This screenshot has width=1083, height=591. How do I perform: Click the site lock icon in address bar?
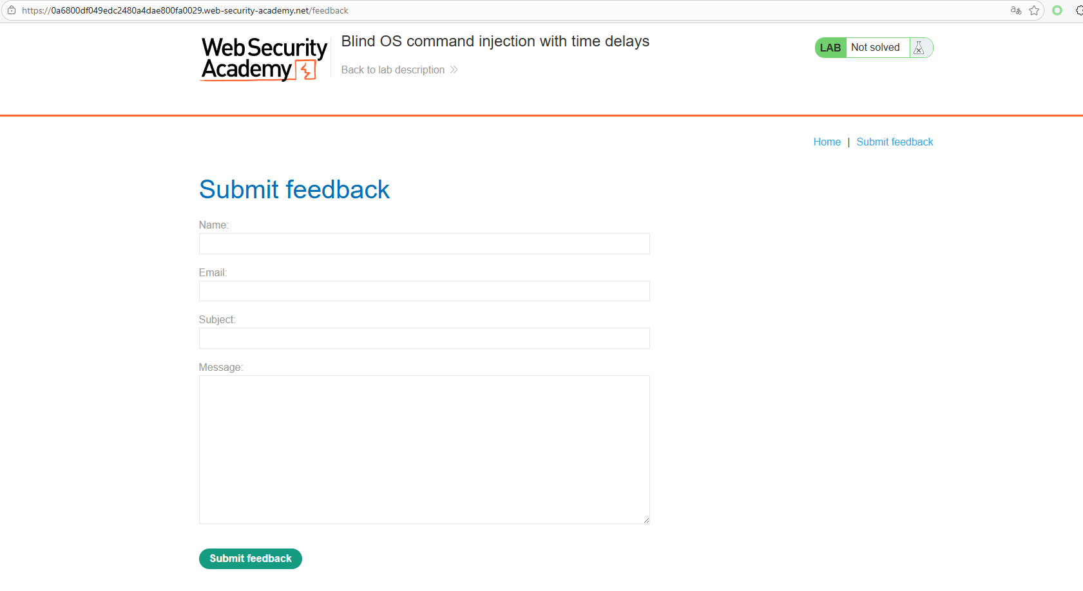coord(11,10)
